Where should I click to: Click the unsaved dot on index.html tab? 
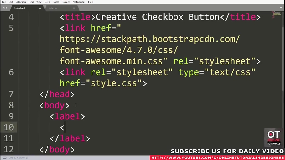40,8
